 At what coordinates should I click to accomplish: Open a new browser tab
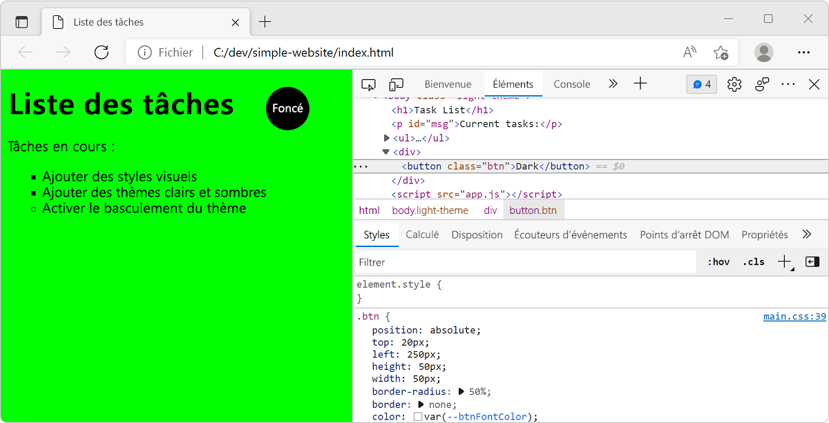(265, 22)
